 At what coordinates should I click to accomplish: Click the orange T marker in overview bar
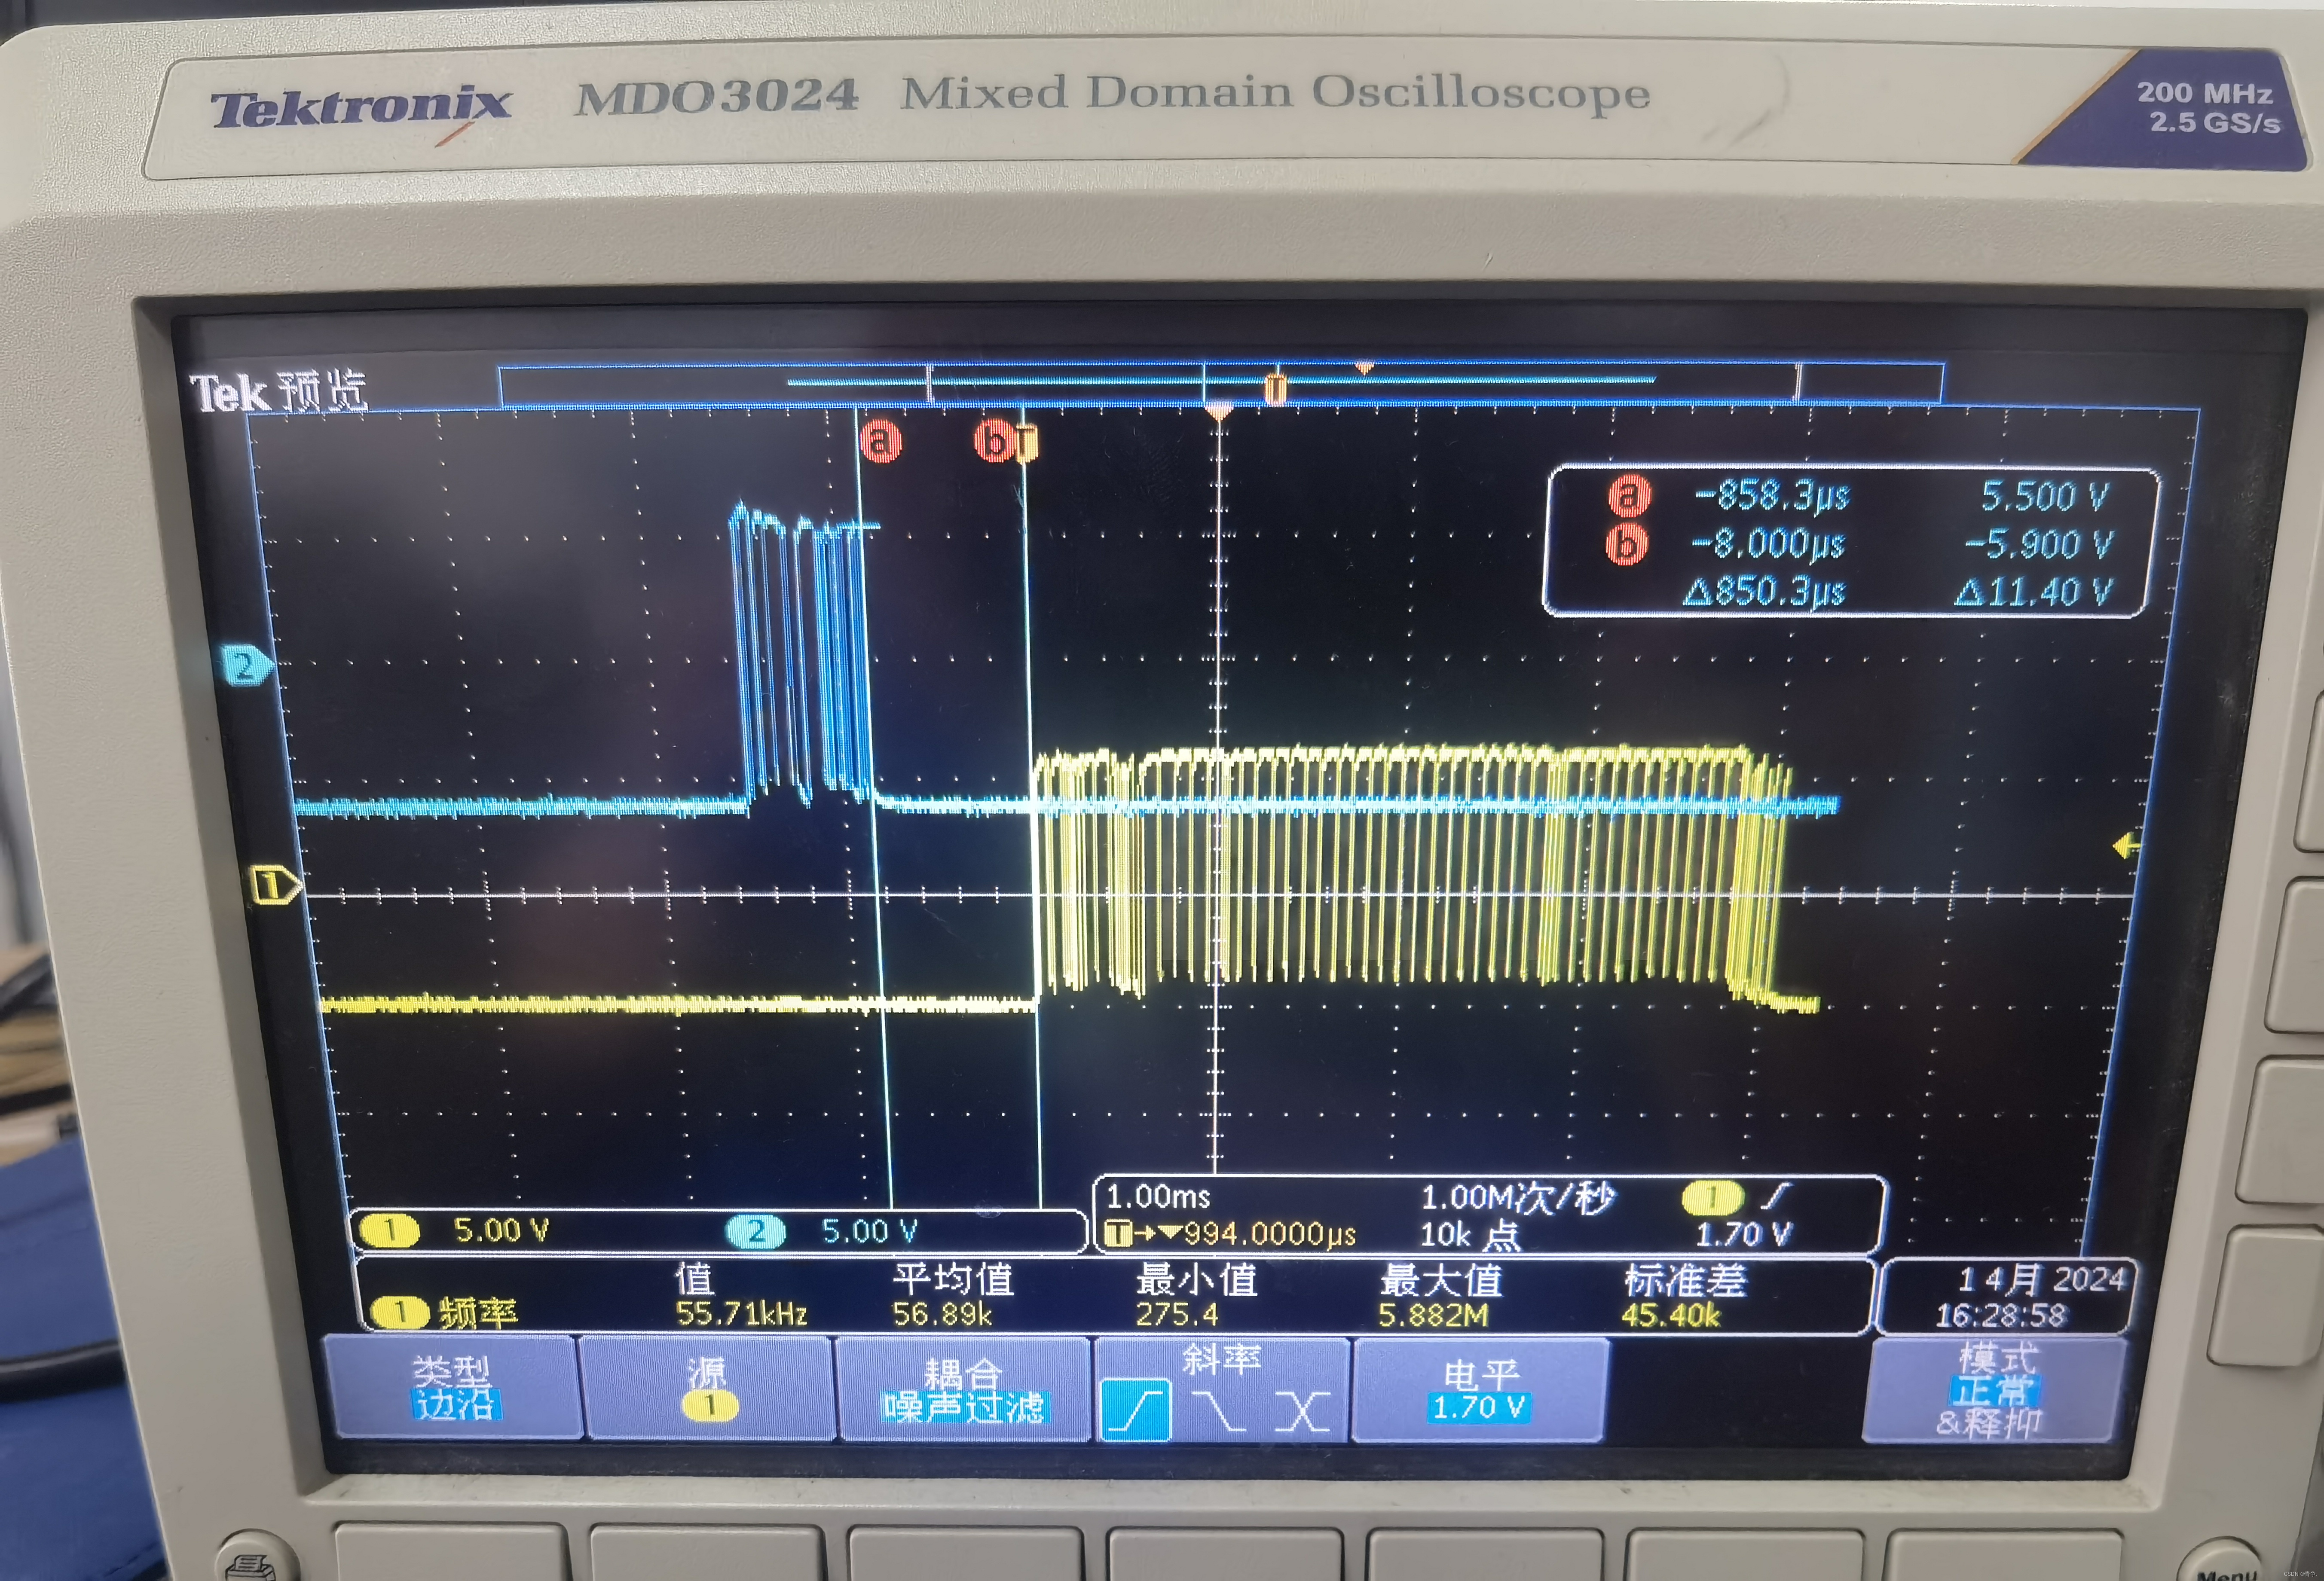pos(1275,388)
